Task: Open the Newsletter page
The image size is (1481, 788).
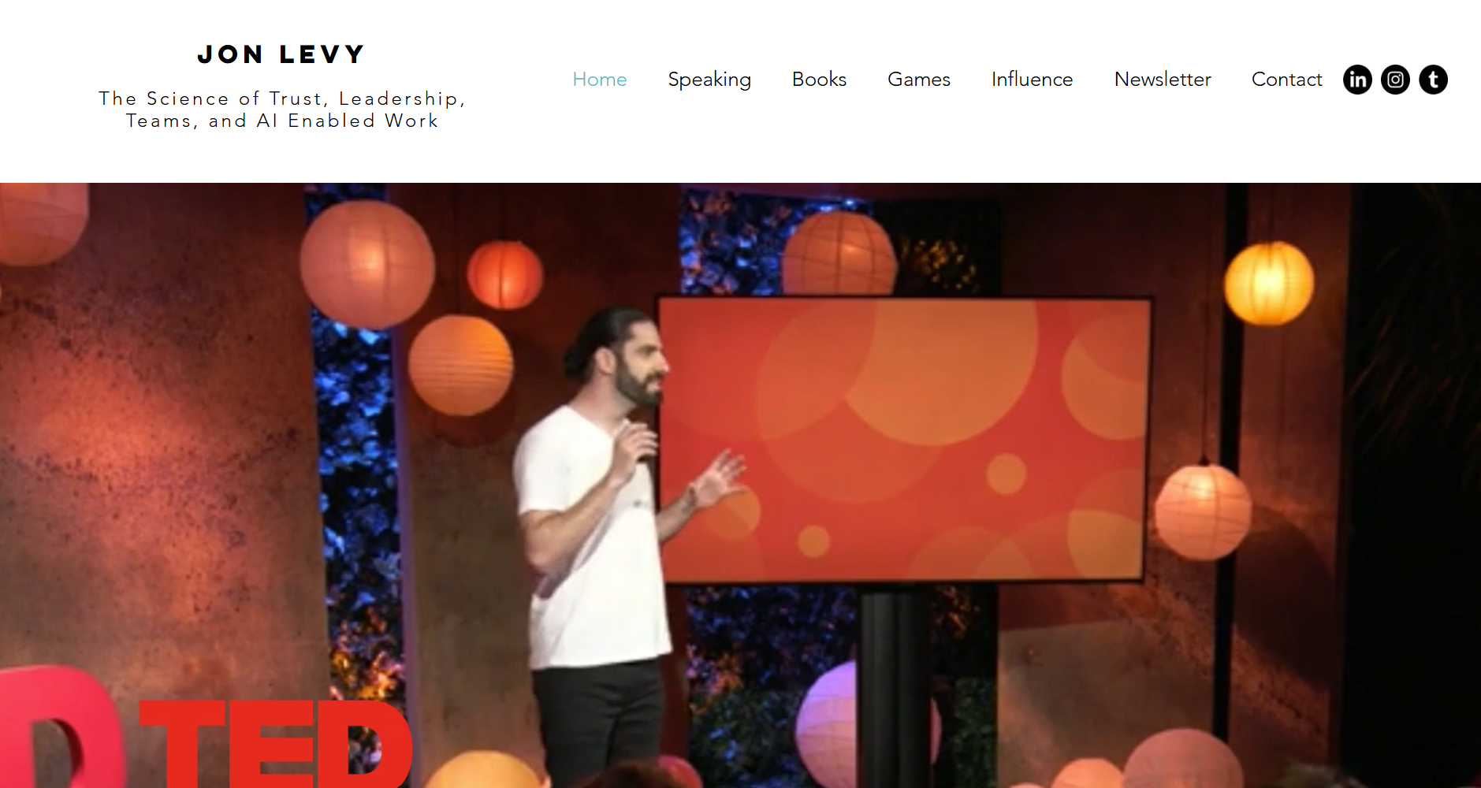Action: (x=1163, y=80)
